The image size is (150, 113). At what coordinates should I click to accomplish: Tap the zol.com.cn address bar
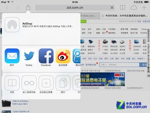click(75, 8)
